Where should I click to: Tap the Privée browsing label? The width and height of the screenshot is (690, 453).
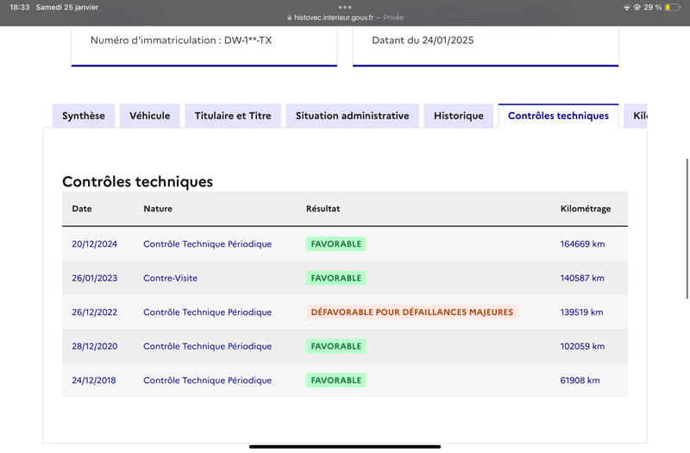(x=393, y=17)
